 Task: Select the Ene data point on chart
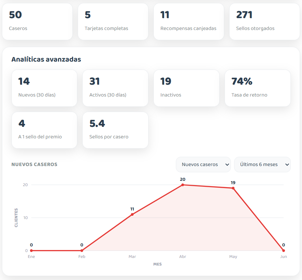point(31,250)
